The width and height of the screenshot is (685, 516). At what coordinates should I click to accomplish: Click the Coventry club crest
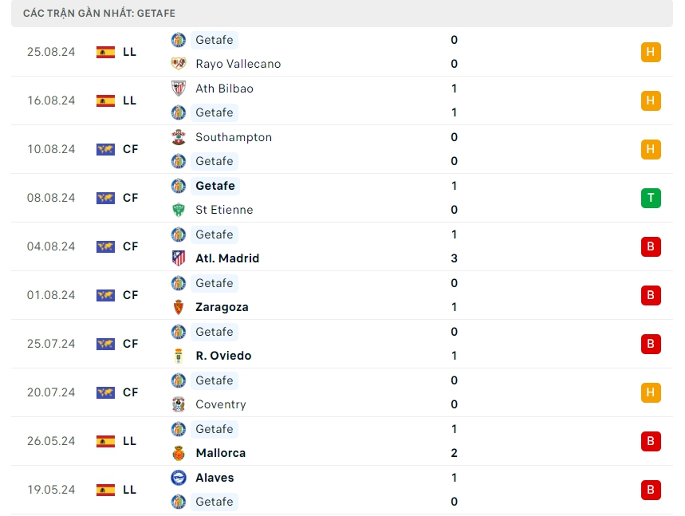179,404
